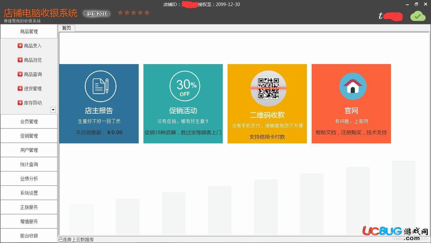This screenshot has width=431, height=243.
Task: Click 本月销售额 ¥0.00 text
Action: [x=99, y=132]
